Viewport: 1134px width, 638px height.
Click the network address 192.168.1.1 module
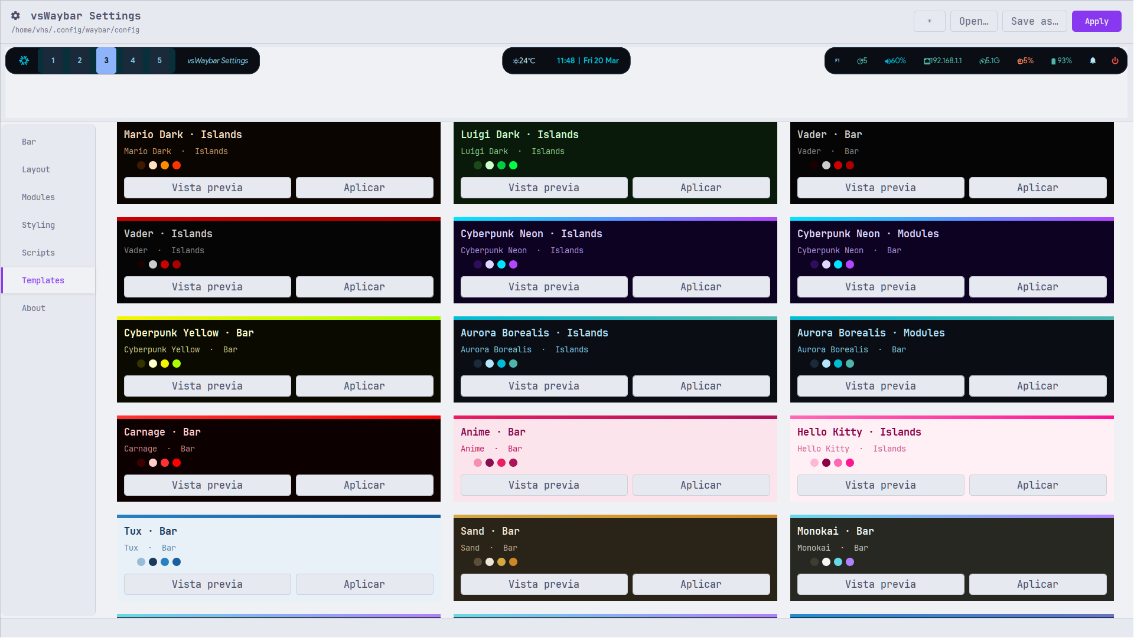tap(942, 60)
